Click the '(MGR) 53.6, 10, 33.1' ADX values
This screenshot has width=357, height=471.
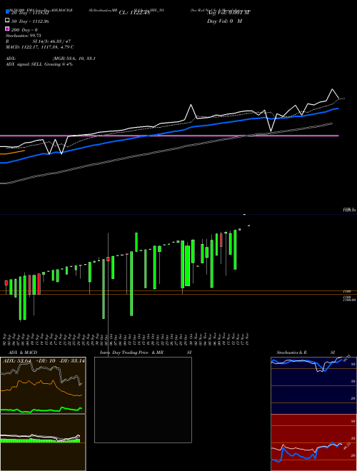[74, 59]
